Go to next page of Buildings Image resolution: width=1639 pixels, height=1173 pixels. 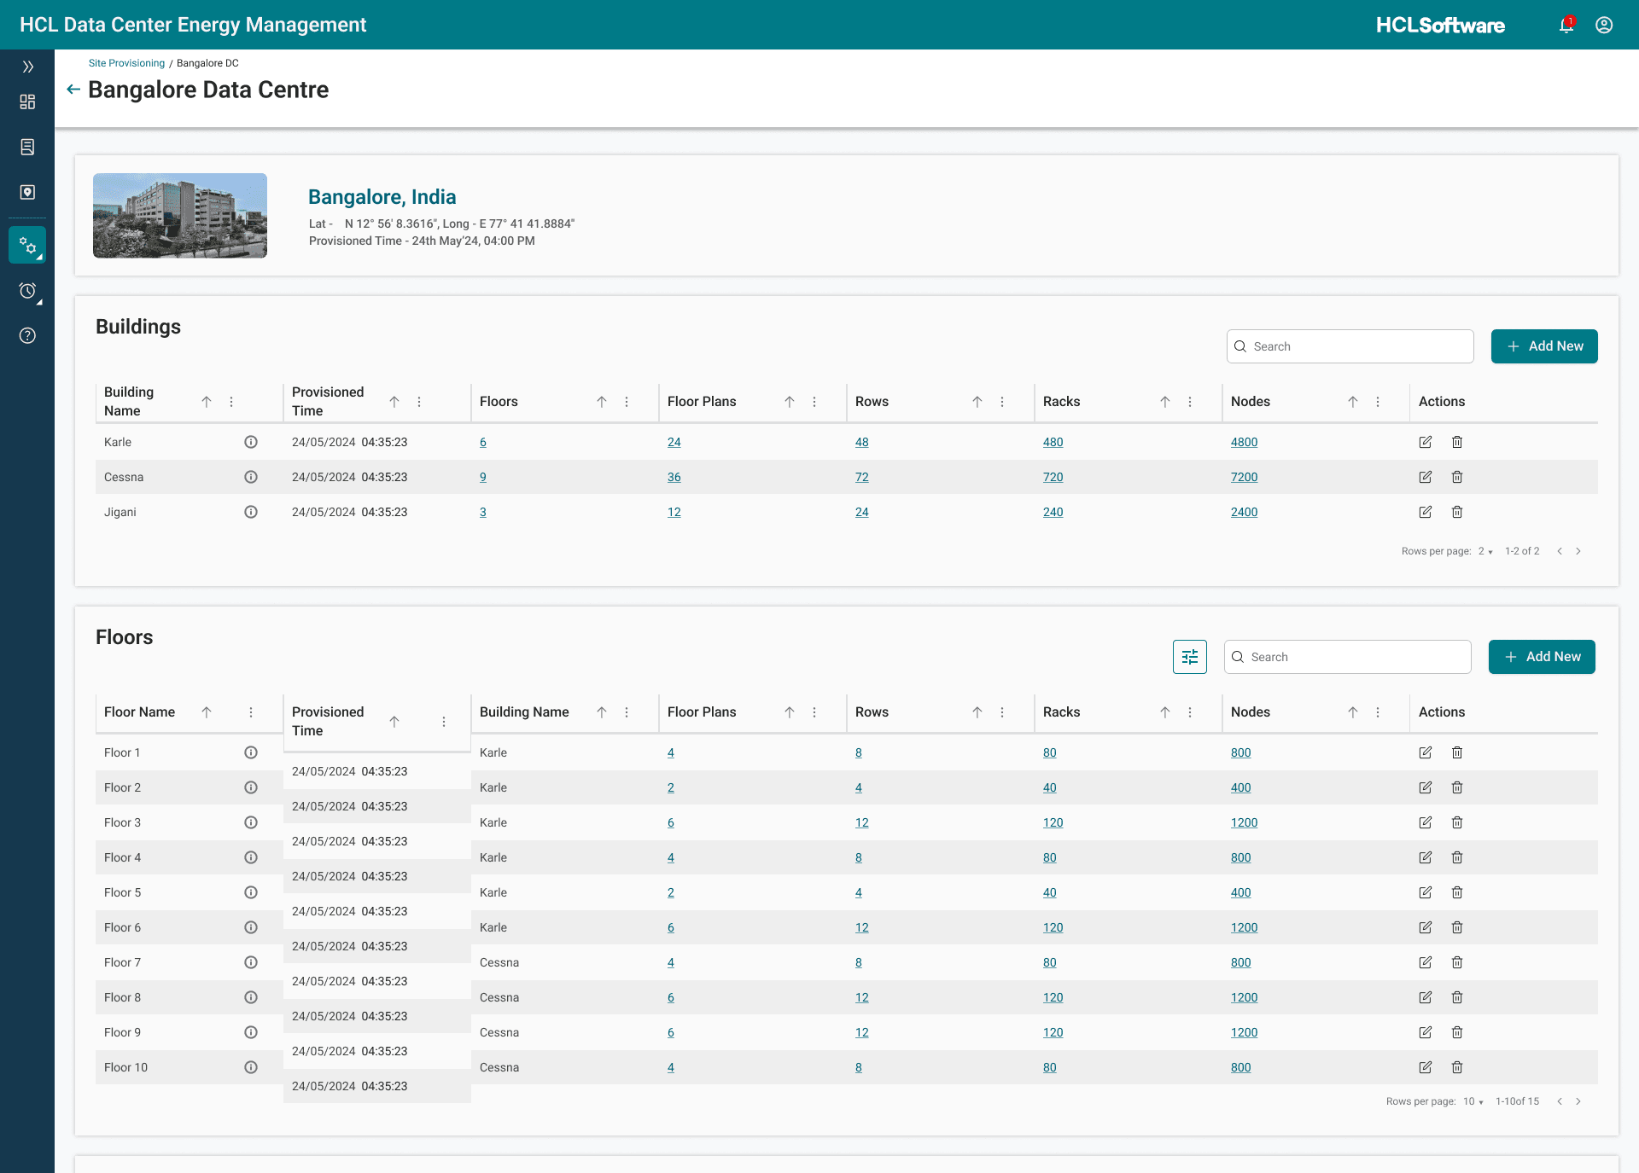1578,551
